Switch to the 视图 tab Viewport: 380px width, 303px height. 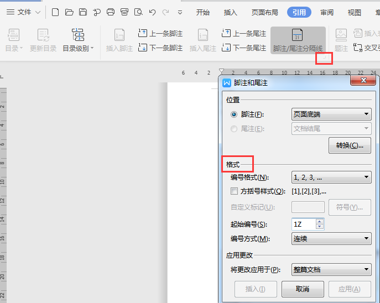355,12
